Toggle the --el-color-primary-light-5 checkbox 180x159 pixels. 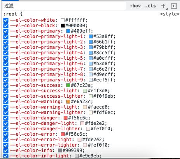tap(6, 58)
